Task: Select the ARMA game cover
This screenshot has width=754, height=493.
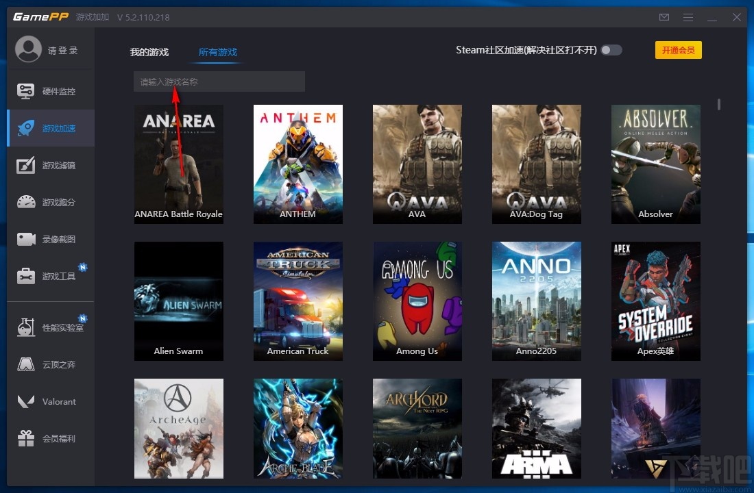Action: coord(537,429)
